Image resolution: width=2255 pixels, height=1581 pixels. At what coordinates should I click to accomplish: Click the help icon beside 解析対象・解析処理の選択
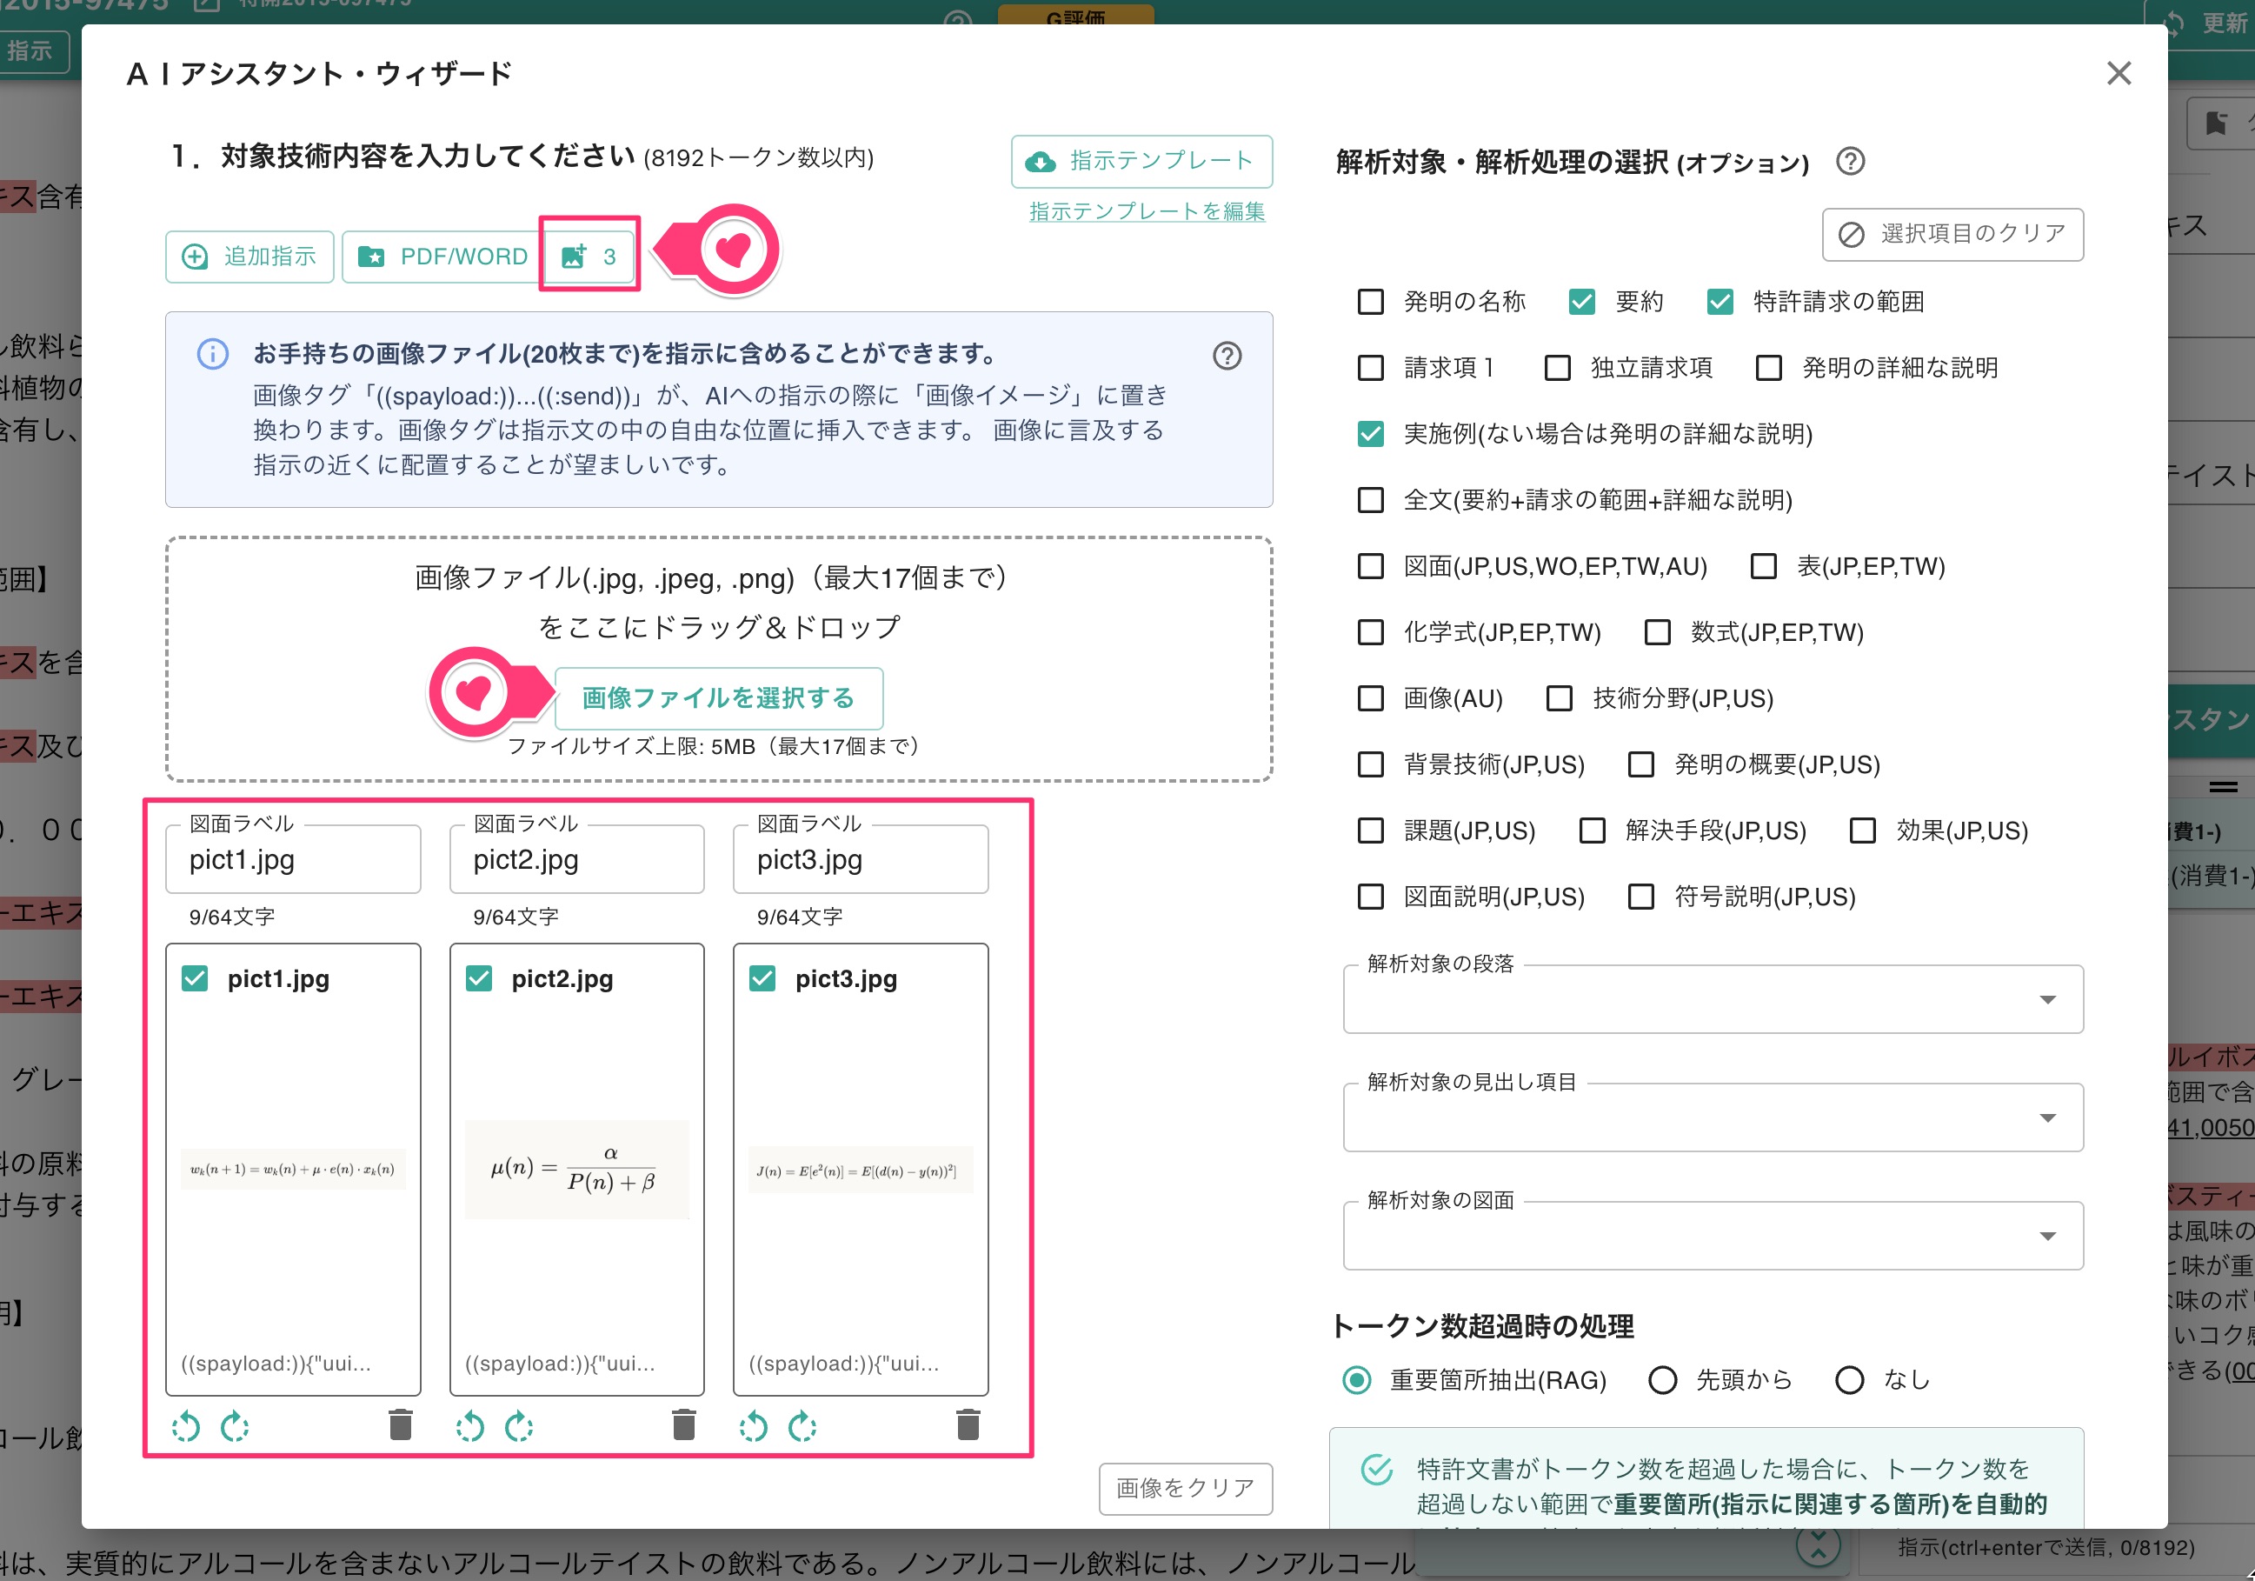pyautogui.click(x=1851, y=161)
